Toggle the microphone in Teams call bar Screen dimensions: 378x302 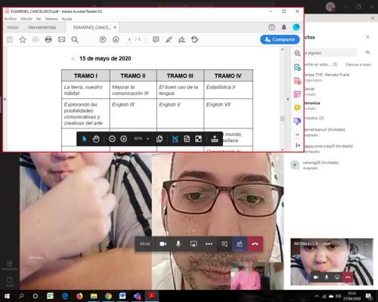(x=178, y=244)
